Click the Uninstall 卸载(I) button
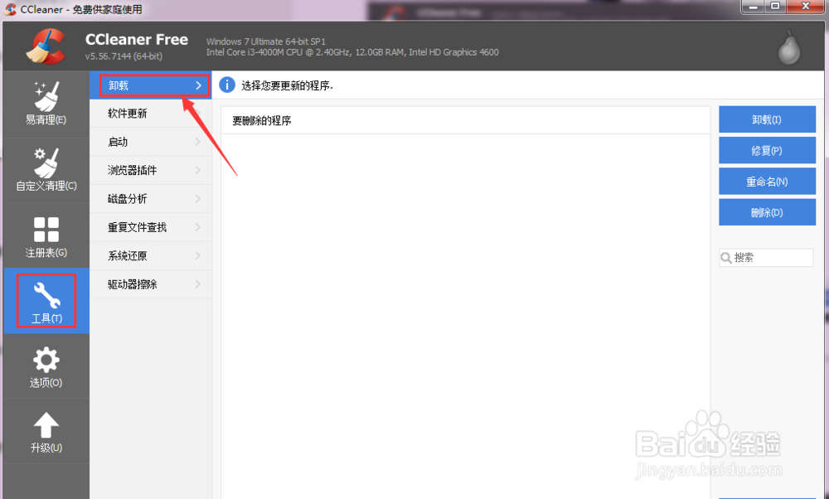829x499 pixels. tap(767, 119)
